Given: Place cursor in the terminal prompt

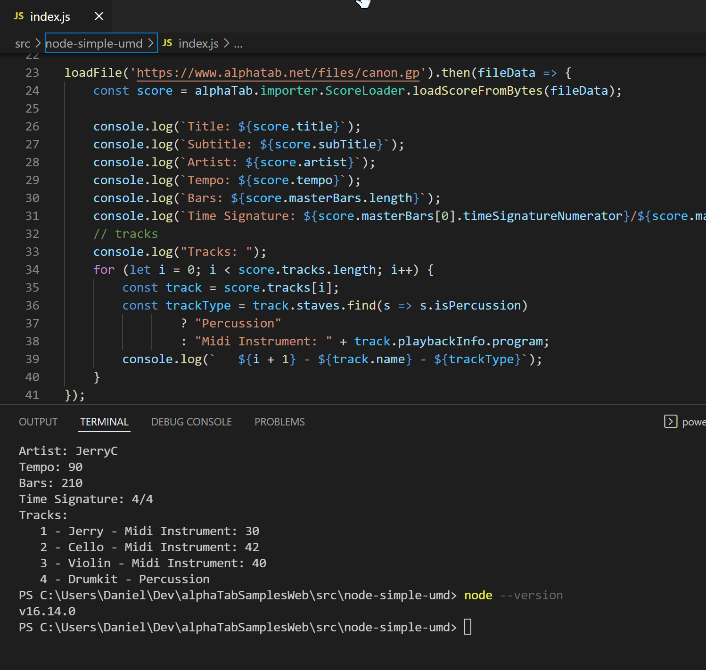Looking at the screenshot, I should point(468,627).
